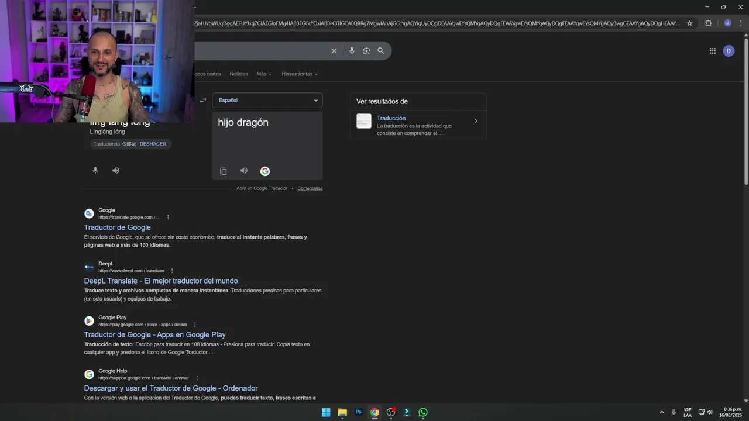Image resolution: width=749 pixels, height=421 pixels.
Task: Open the target language dropdown 'Español'
Action: pos(267,100)
